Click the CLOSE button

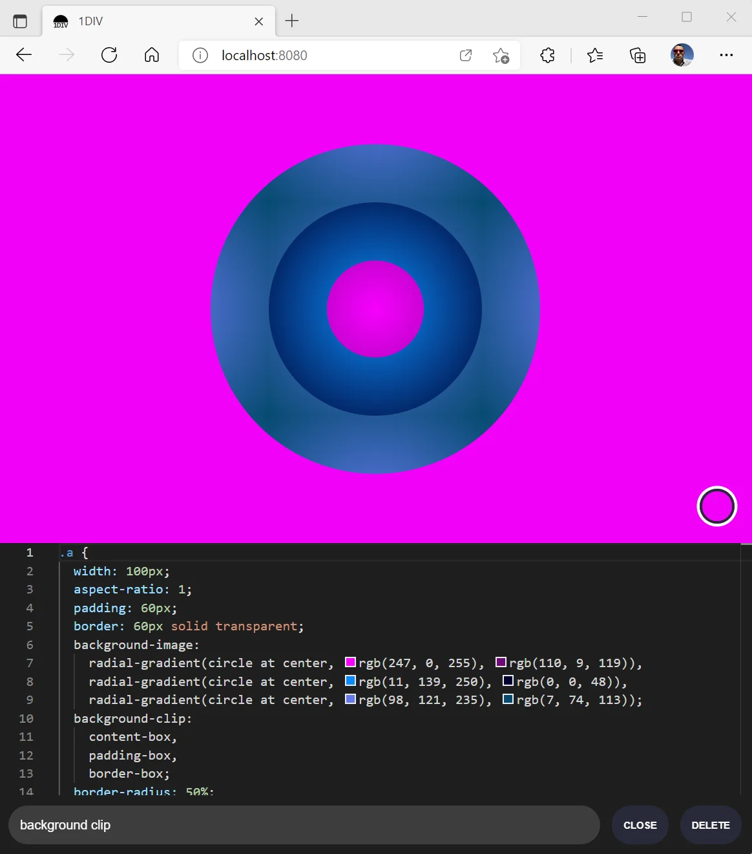click(x=640, y=825)
